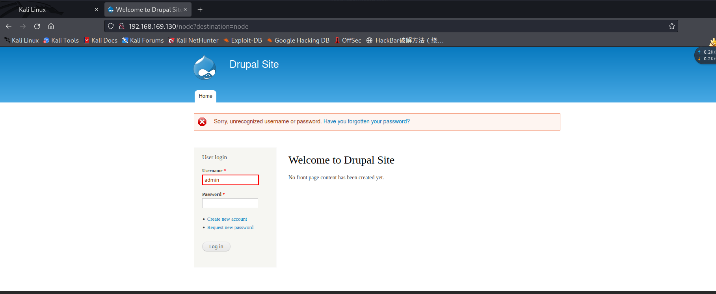Click the Drupal drop logo
The image size is (716, 294).
coord(205,67)
